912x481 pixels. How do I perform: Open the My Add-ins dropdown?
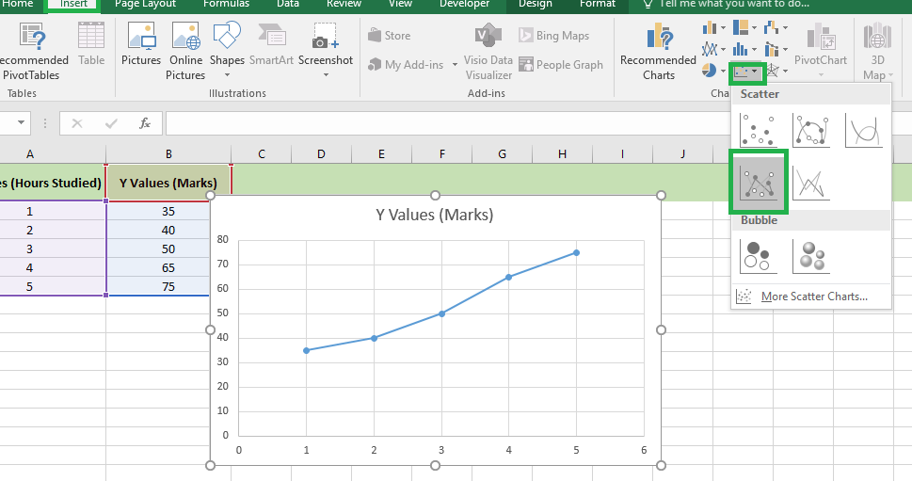click(x=413, y=65)
